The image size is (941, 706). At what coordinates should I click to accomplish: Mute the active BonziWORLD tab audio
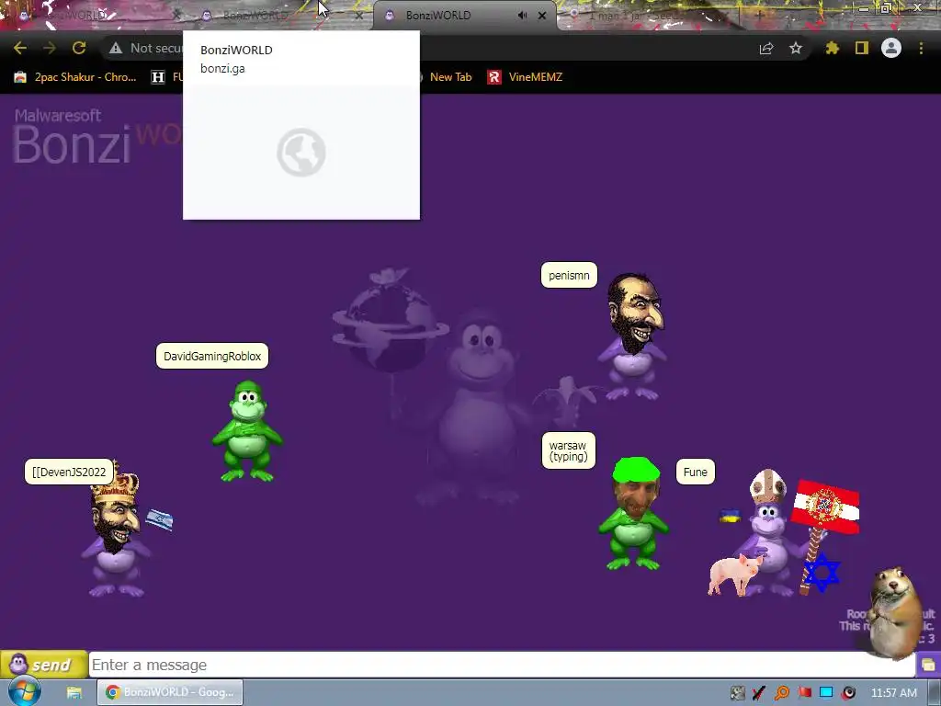pyautogui.click(x=522, y=16)
